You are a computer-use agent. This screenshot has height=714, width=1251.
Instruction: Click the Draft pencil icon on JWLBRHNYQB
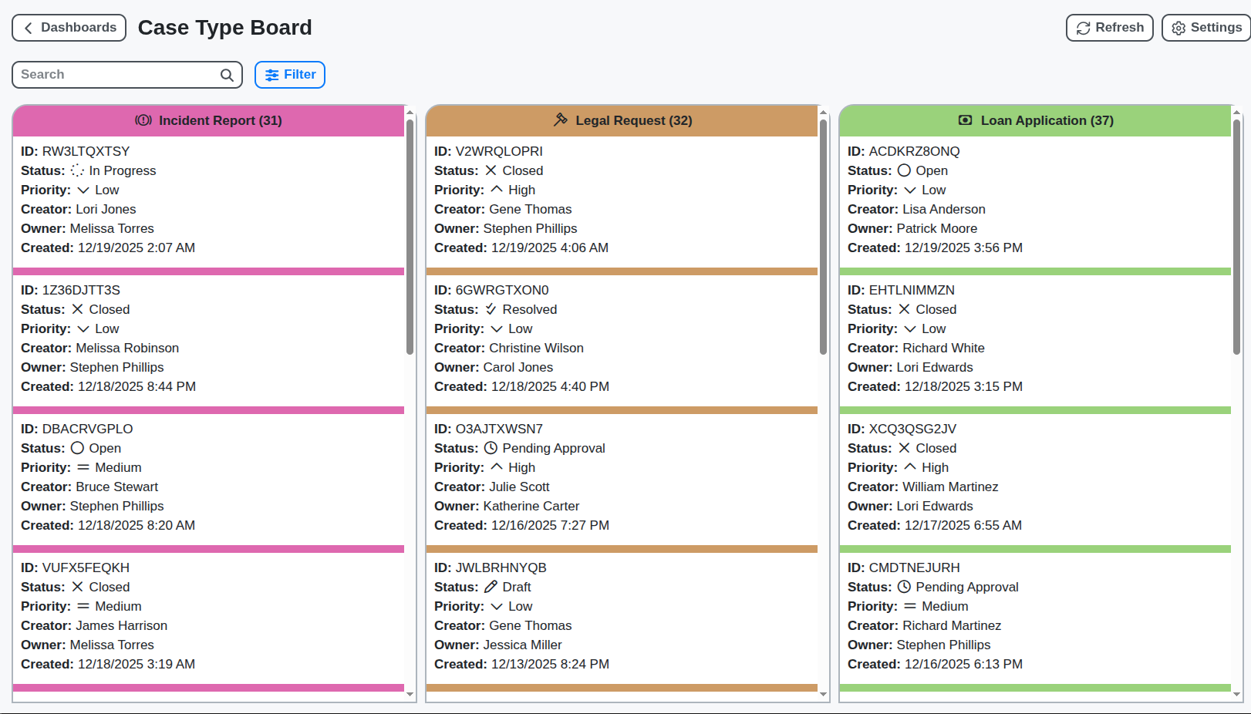[x=491, y=586]
